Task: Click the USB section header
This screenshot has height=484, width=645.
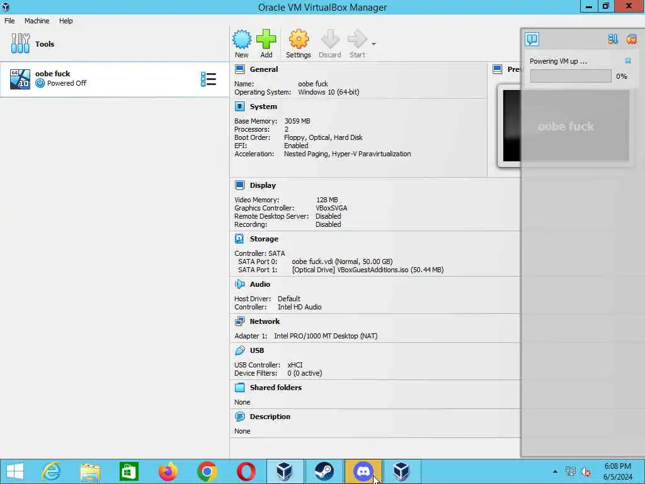Action: pos(257,350)
